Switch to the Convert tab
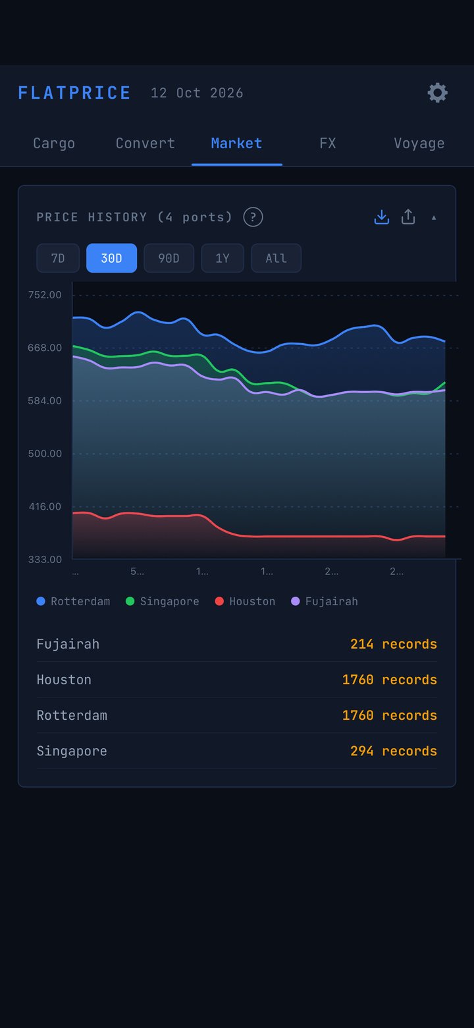This screenshot has height=1028, width=474. pyautogui.click(x=145, y=144)
